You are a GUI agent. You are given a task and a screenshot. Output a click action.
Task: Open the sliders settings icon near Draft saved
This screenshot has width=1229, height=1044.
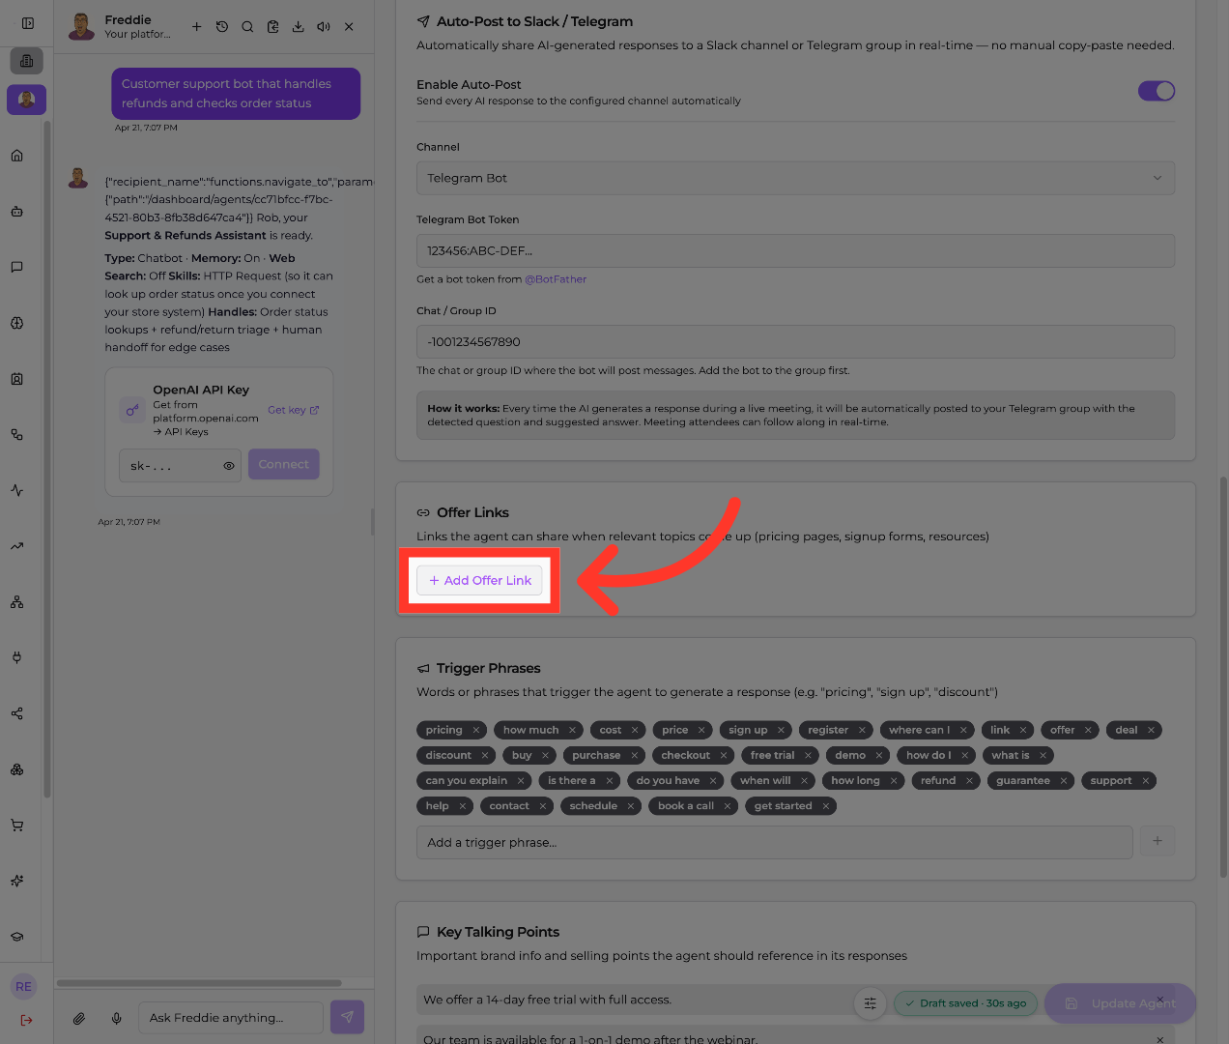871,1003
